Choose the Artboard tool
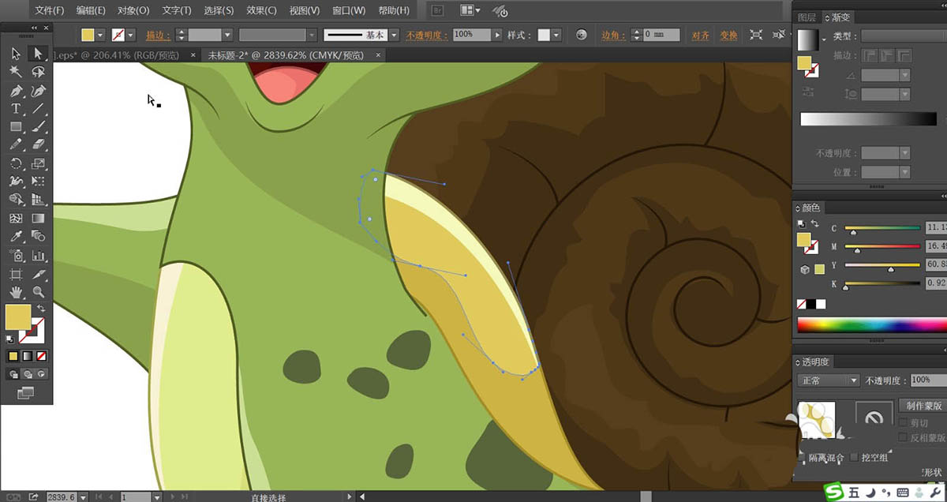947x502 pixels. point(16,274)
